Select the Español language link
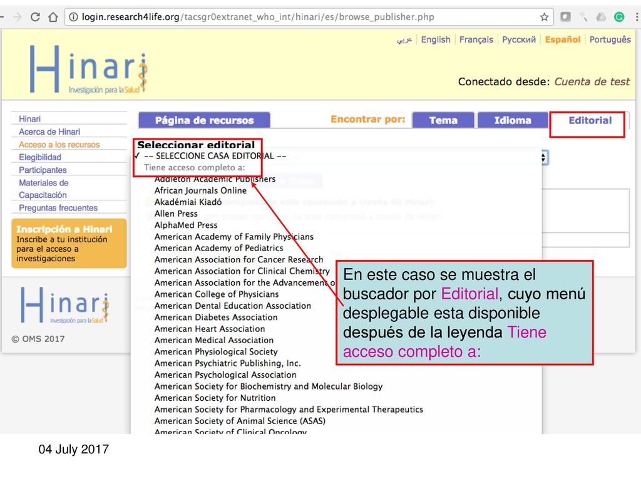 [563, 39]
